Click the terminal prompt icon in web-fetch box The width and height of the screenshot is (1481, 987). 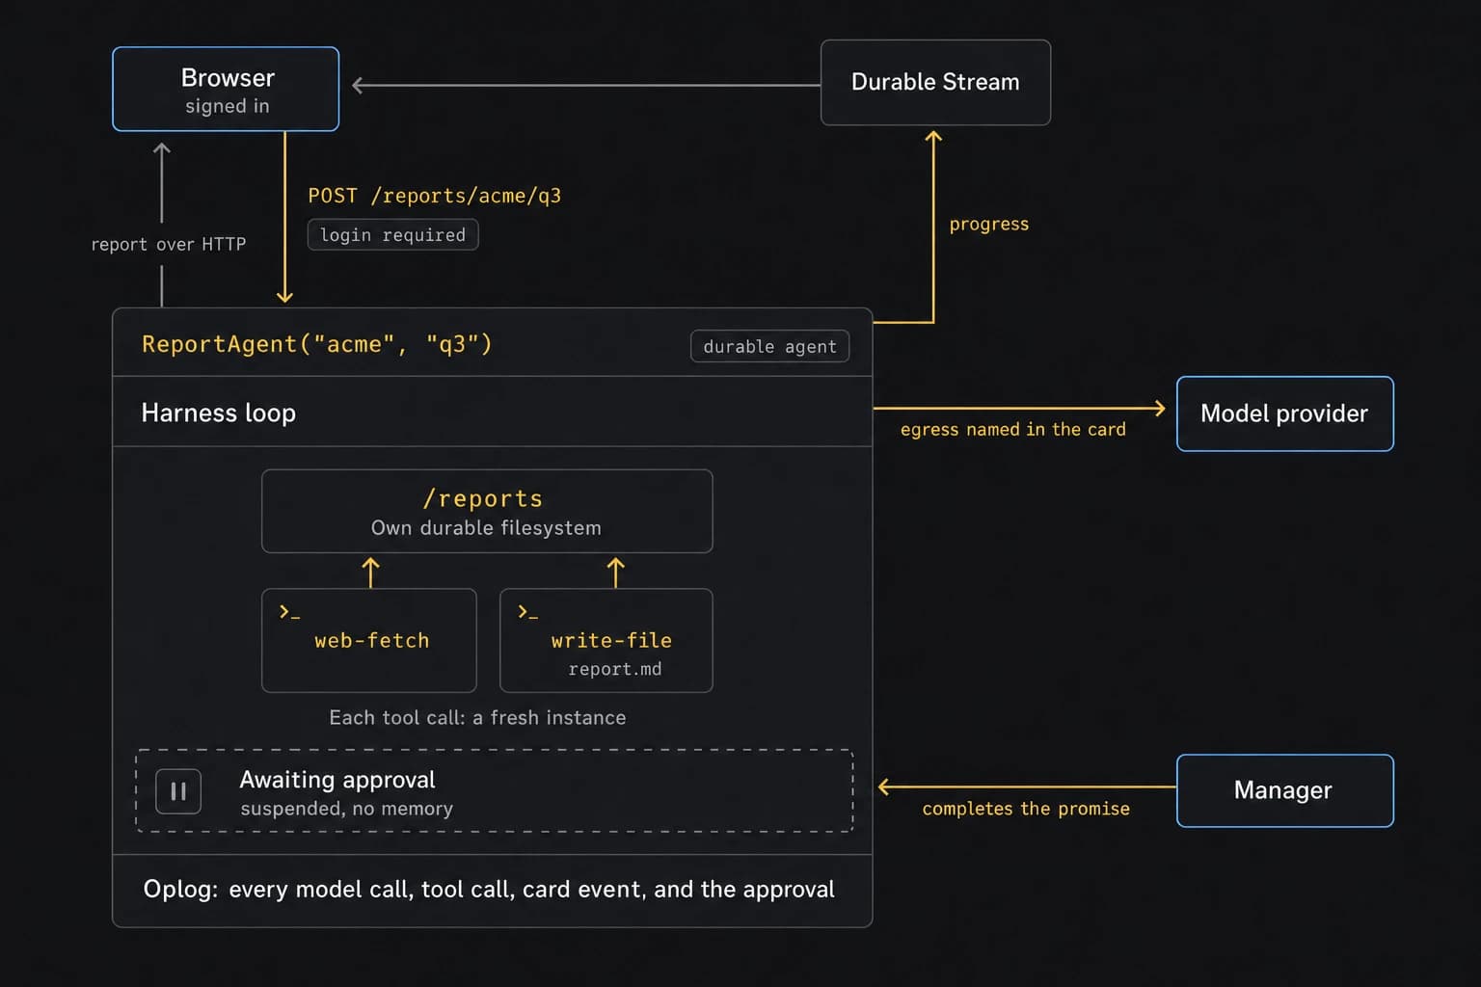coord(289,612)
